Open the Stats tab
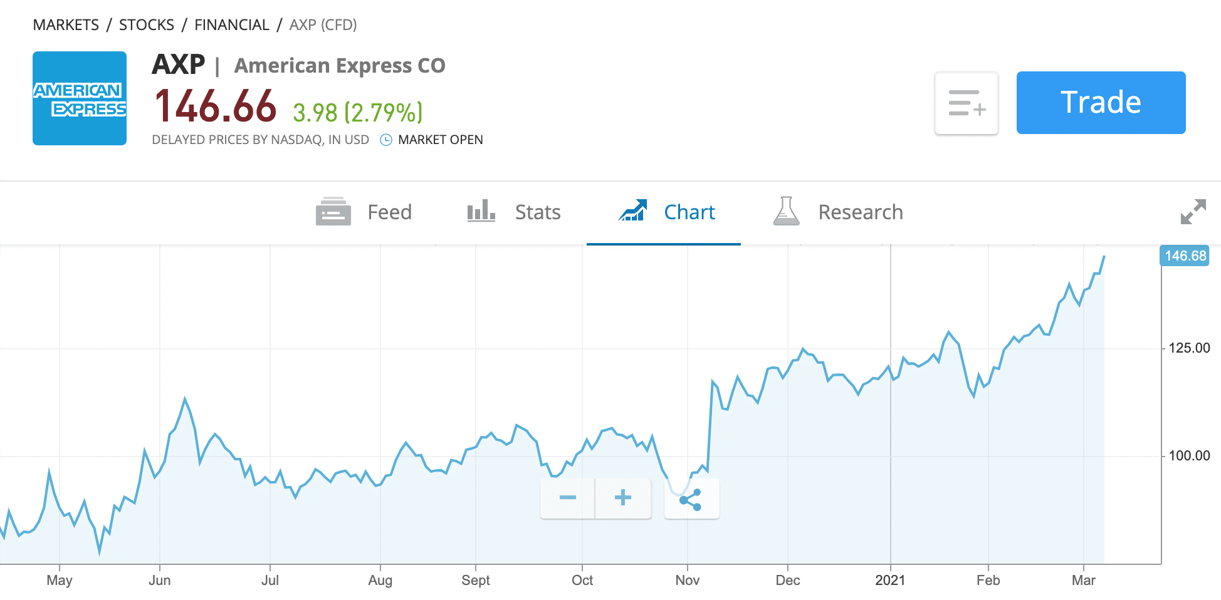 pyautogui.click(x=514, y=212)
